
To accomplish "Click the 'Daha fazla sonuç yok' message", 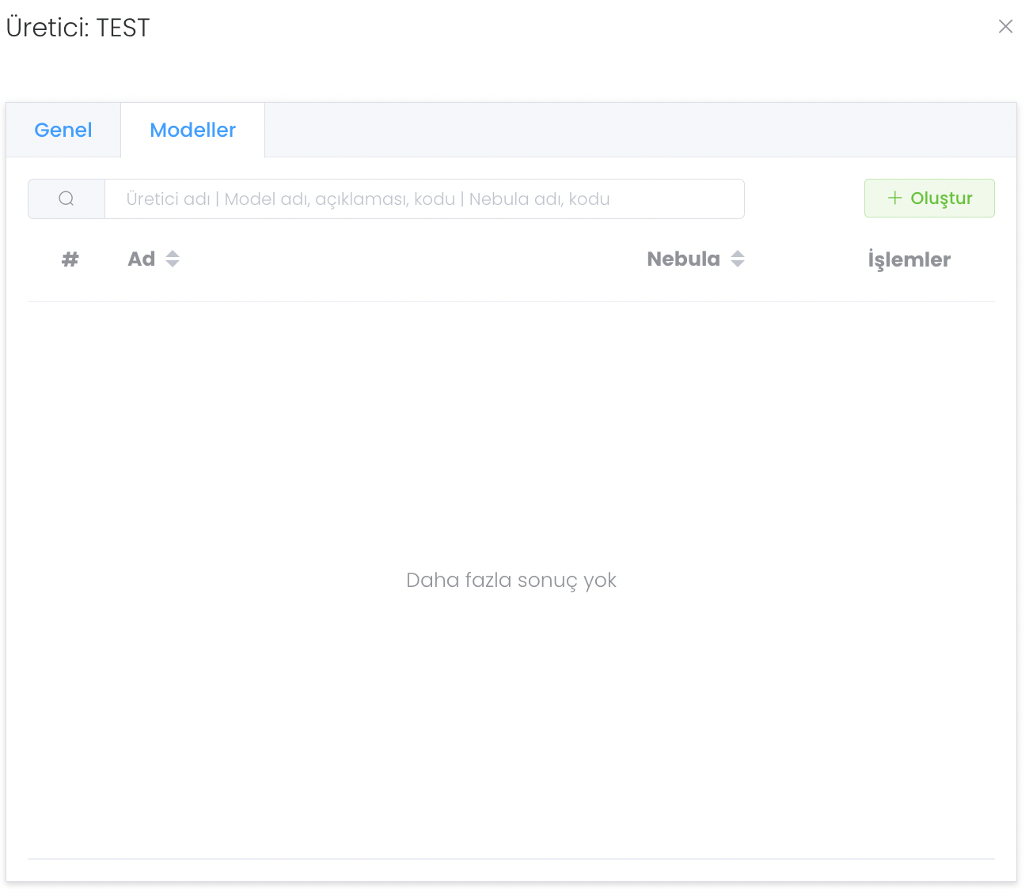I will (x=511, y=580).
